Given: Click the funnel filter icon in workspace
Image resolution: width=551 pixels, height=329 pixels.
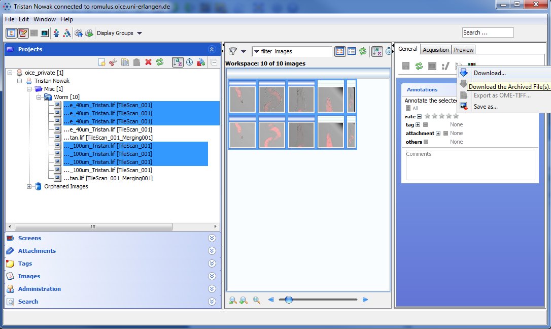Looking at the screenshot, I should click(x=233, y=51).
